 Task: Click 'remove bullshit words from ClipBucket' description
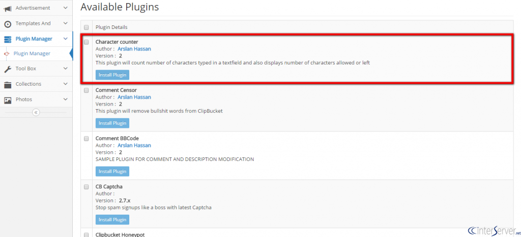coord(159,111)
